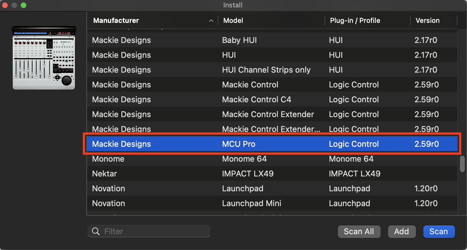Image resolution: width=467 pixels, height=250 pixels.
Task: Click the Monome manufacturer cell
Action: click(x=108, y=159)
